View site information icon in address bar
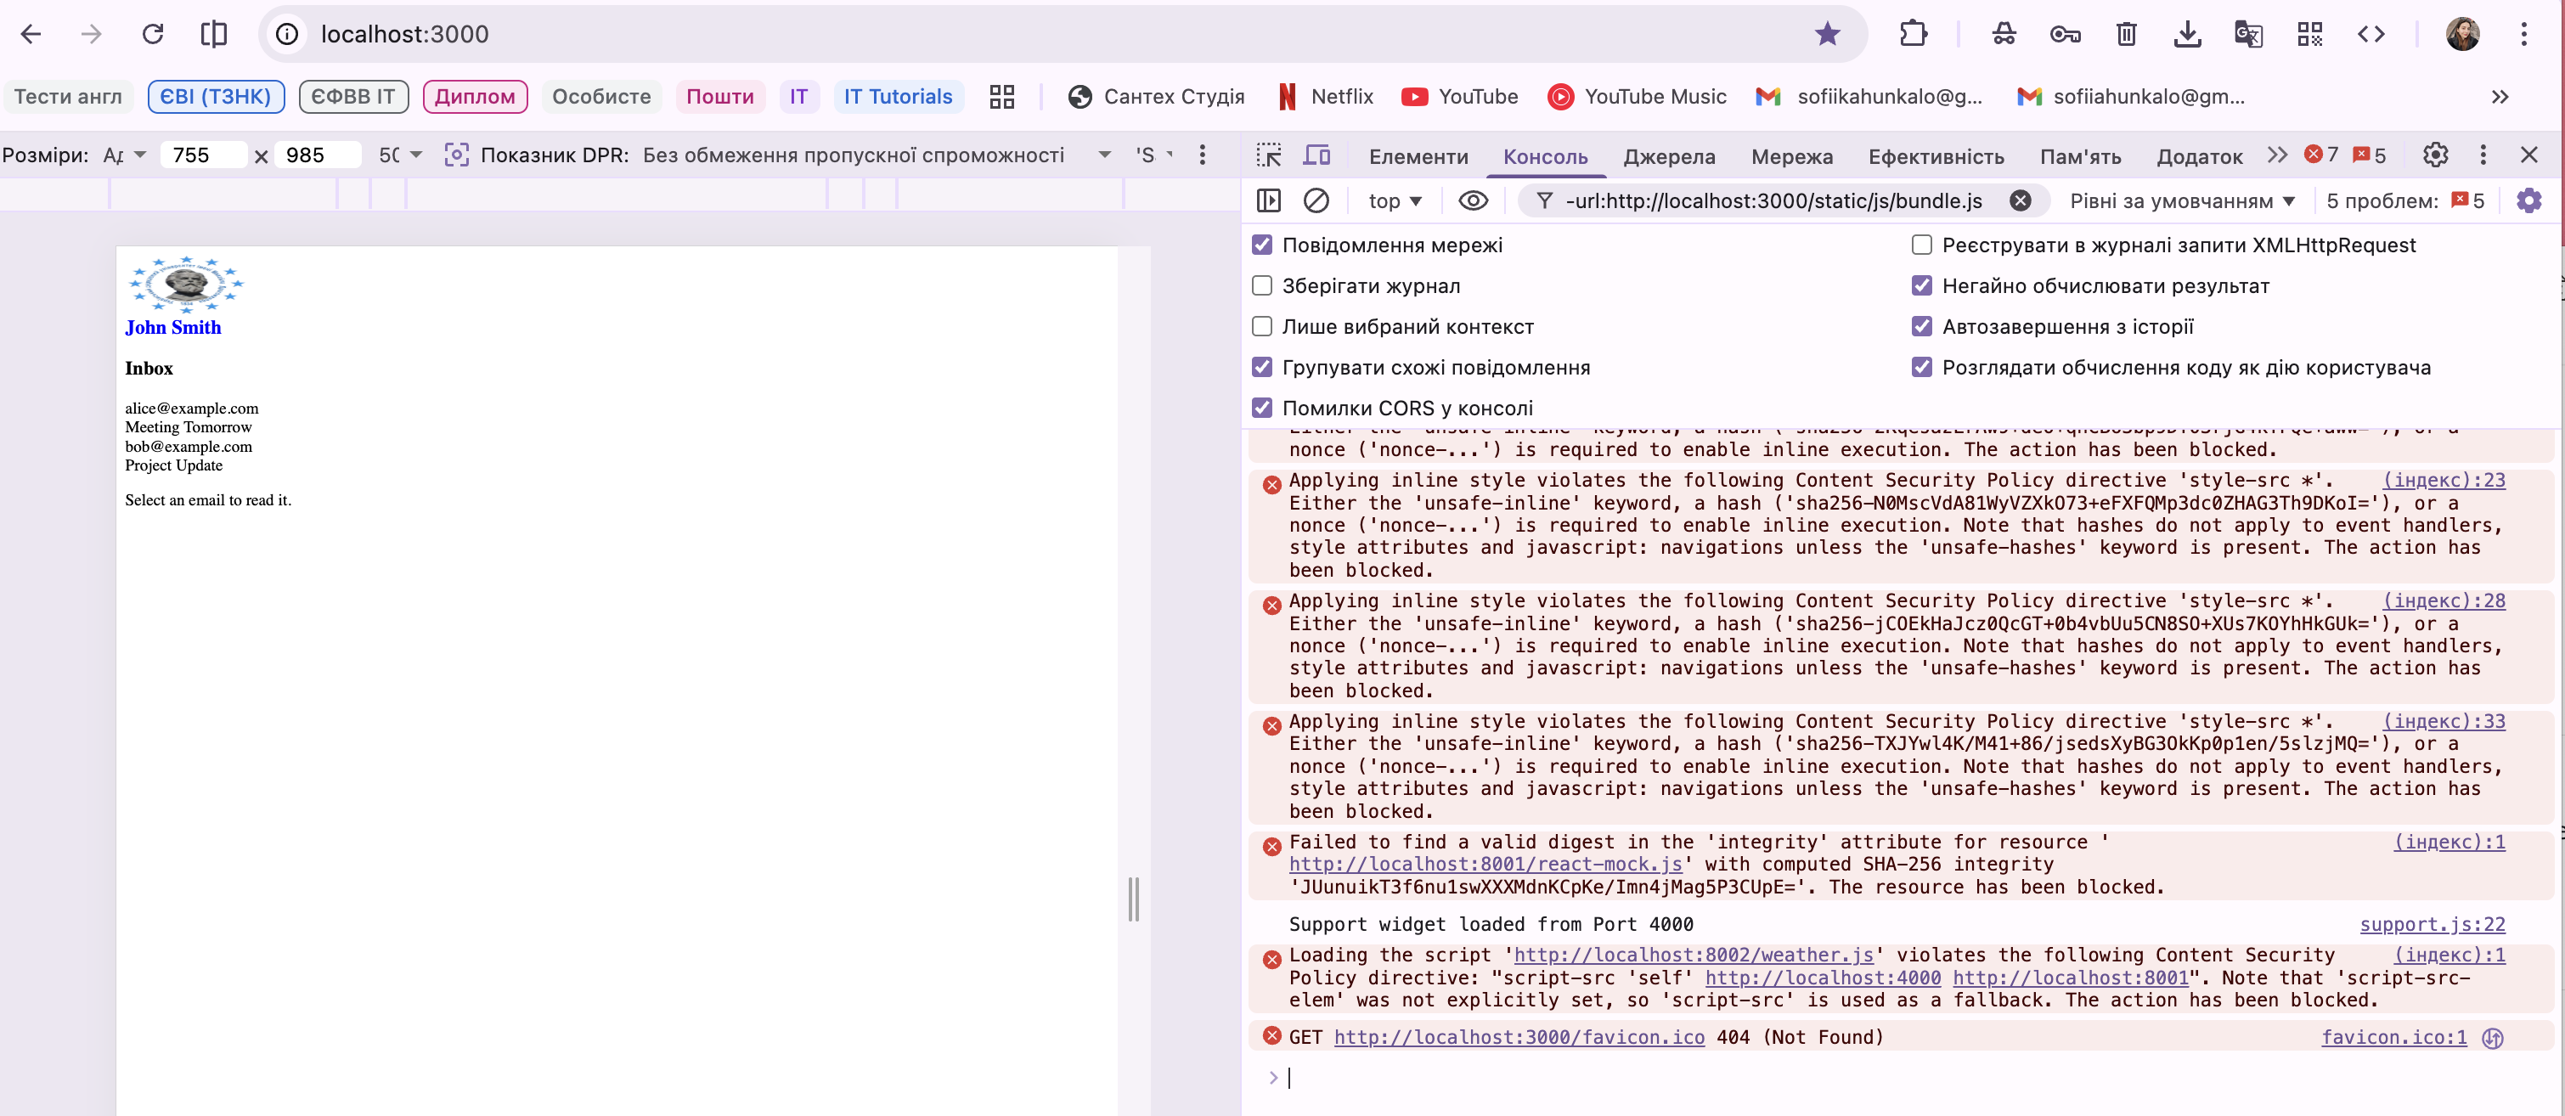 click(287, 34)
